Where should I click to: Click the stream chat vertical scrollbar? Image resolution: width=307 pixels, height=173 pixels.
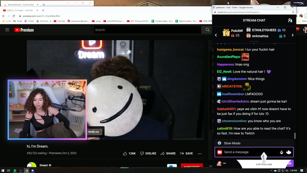coord(295,136)
